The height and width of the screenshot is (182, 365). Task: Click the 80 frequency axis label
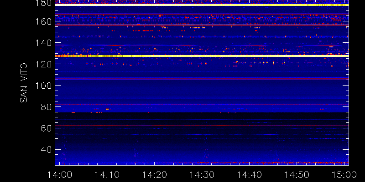pyautogui.click(x=47, y=107)
